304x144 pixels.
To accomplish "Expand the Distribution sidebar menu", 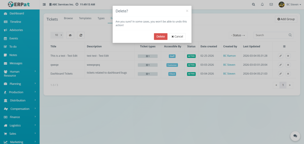I will coord(20,100).
